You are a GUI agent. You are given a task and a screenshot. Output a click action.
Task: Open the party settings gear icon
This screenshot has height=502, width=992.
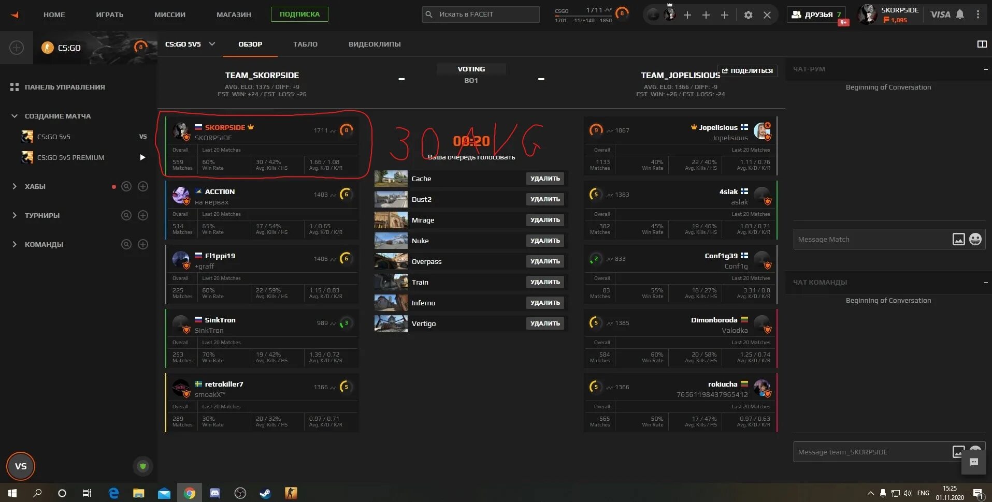coord(748,15)
